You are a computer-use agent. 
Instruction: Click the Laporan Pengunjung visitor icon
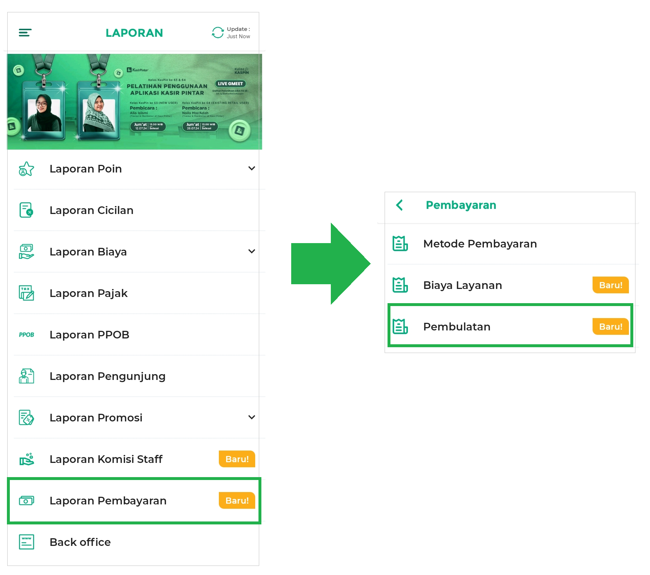tap(26, 376)
